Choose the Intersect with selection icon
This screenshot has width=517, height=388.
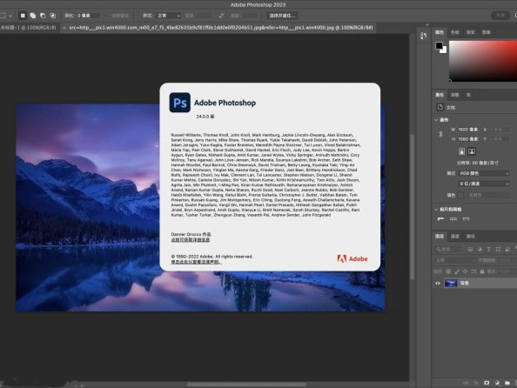pos(53,16)
